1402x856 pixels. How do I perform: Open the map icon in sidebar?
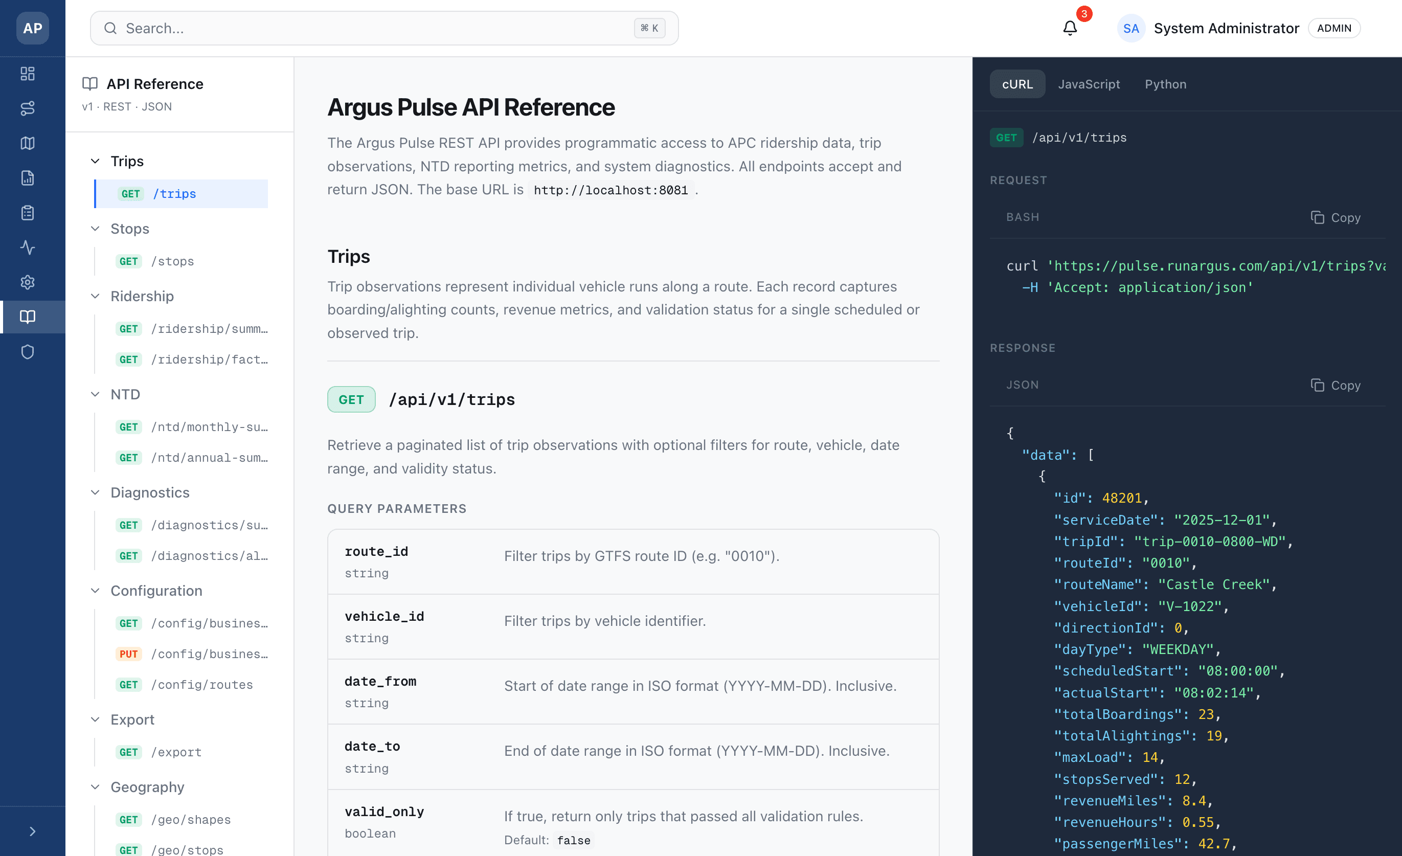pyautogui.click(x=27, y=143)
